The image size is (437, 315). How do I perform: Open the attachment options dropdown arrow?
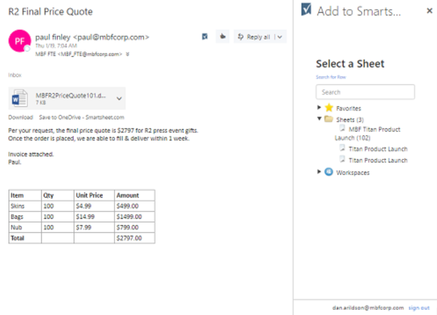tap(119, 98)
